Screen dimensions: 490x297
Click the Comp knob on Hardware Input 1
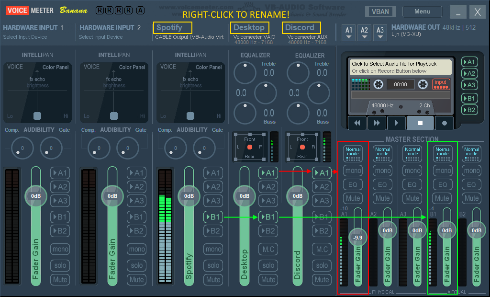click(x=22, y=148)
